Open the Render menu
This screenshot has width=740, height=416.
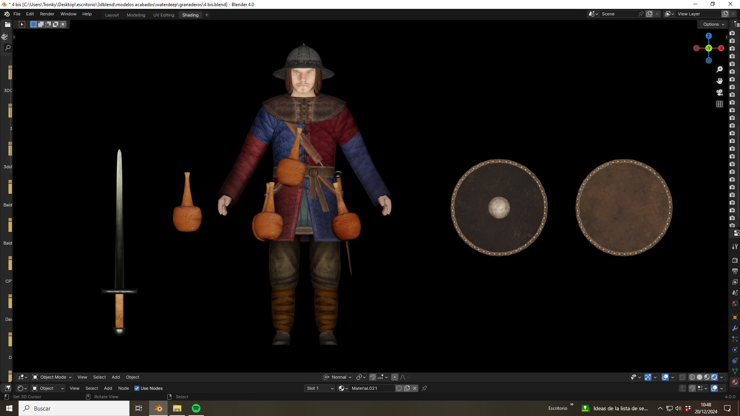[47, 14]
